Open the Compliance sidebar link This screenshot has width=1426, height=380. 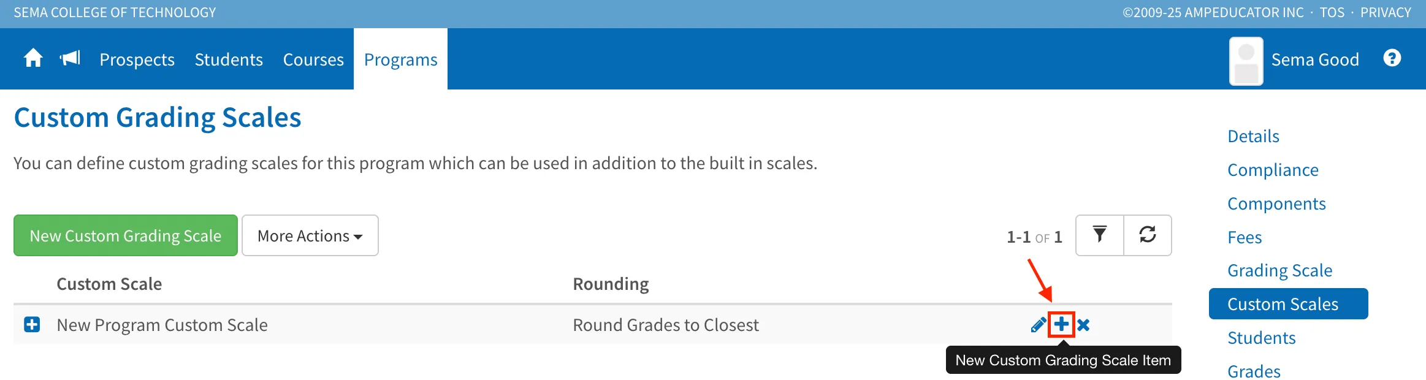coord(1273,170)
